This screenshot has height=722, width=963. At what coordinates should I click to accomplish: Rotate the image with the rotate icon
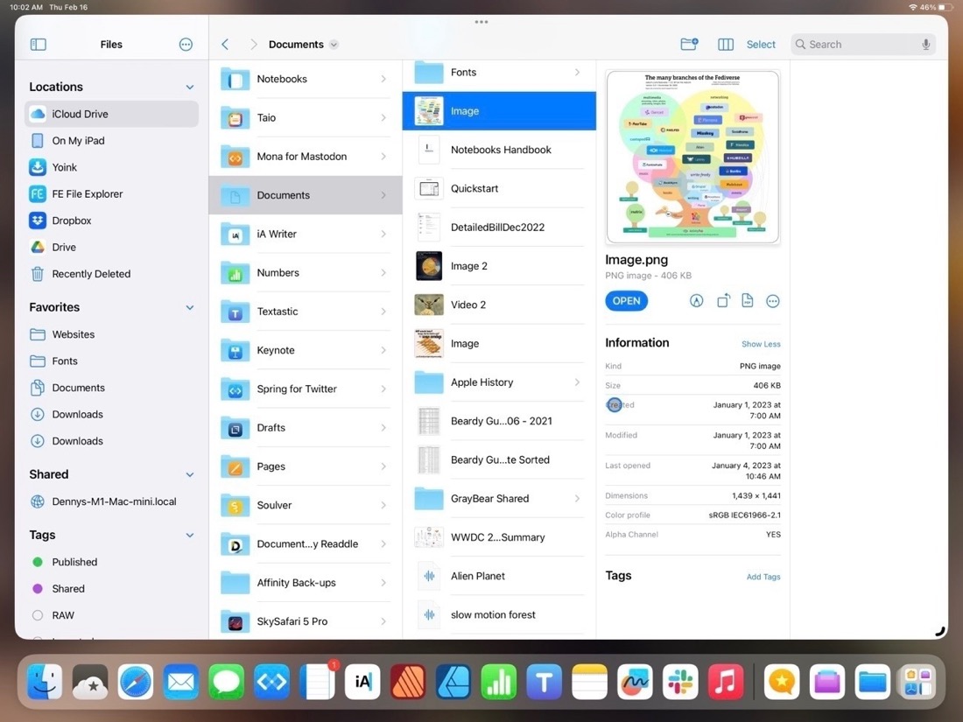coord(722,300)
